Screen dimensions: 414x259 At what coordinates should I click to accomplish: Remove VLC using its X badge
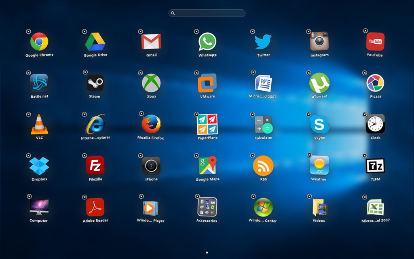click(x=29, y=114)
